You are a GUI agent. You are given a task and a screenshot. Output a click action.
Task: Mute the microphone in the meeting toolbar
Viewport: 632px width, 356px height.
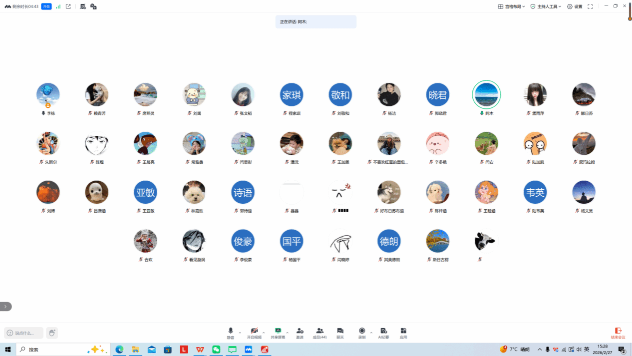pyautogui.click(x=230, y=332)
